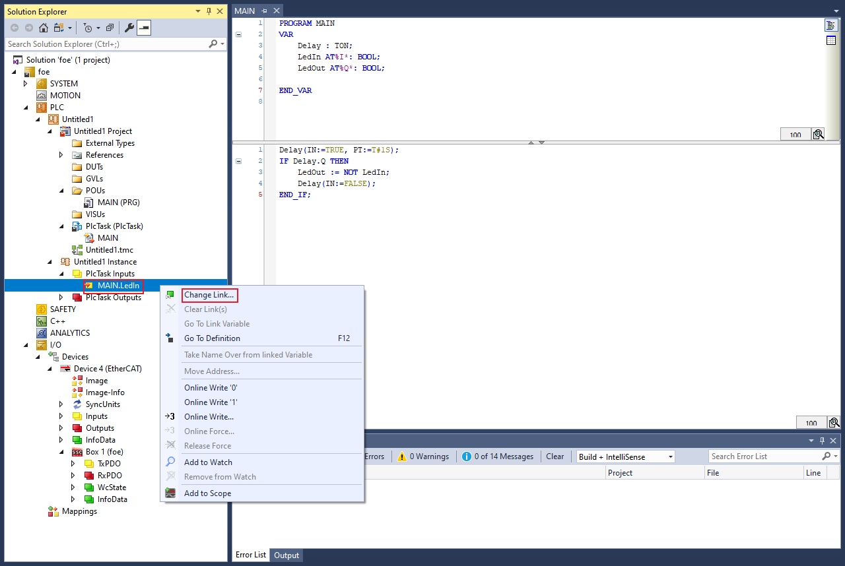The image size is (845, 566).
Task: Select Add to Watch menu entry
Action: coord(208,462)
